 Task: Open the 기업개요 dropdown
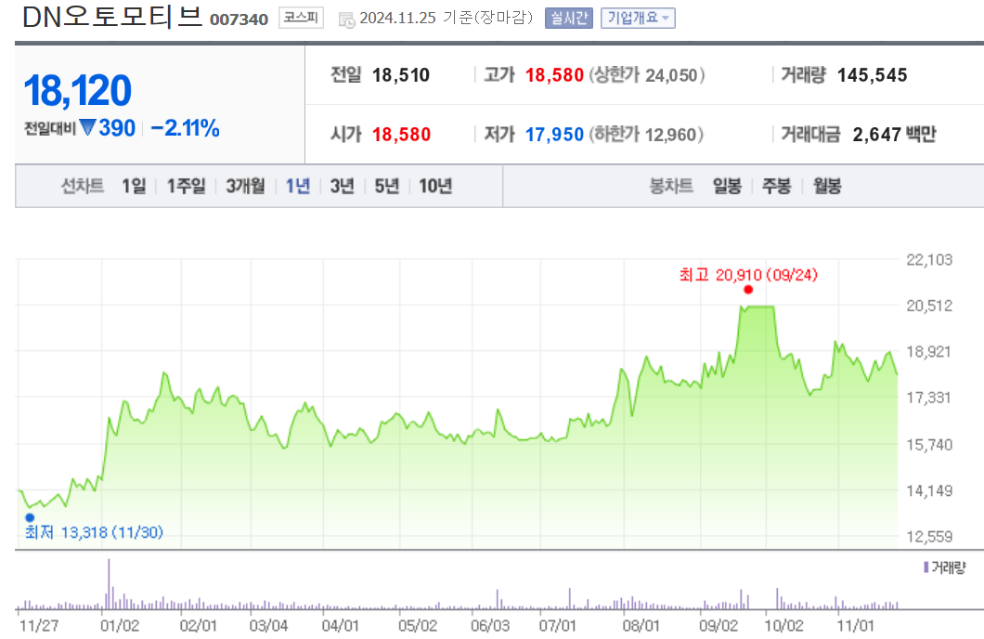coord(638,19)
